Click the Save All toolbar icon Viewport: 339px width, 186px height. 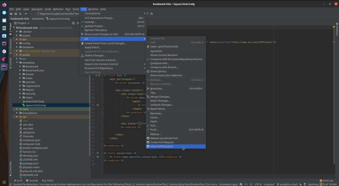click(x=16, y=14)
